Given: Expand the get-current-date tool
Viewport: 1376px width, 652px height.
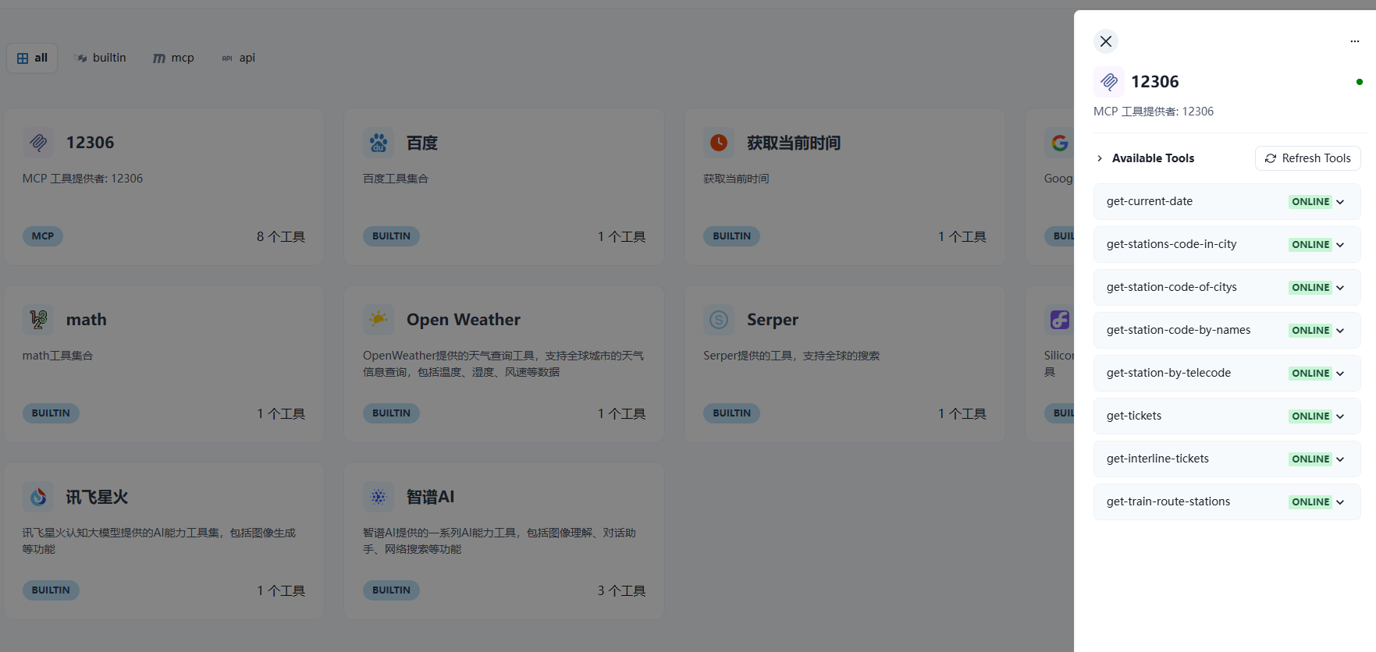Looking at the screenshot, I should pos(1340,202).
